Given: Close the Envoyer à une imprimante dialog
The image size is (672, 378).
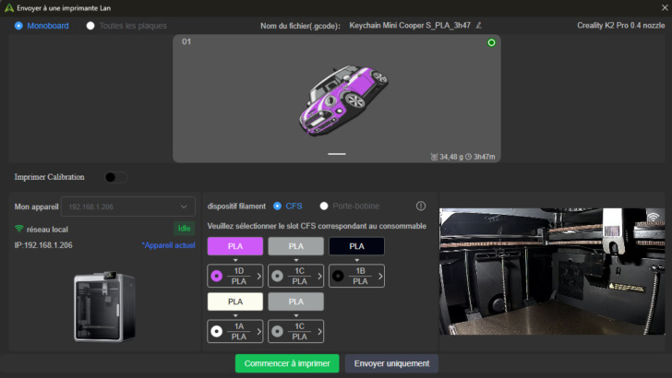Looking at the screenshot, I should tap(665, 7).
